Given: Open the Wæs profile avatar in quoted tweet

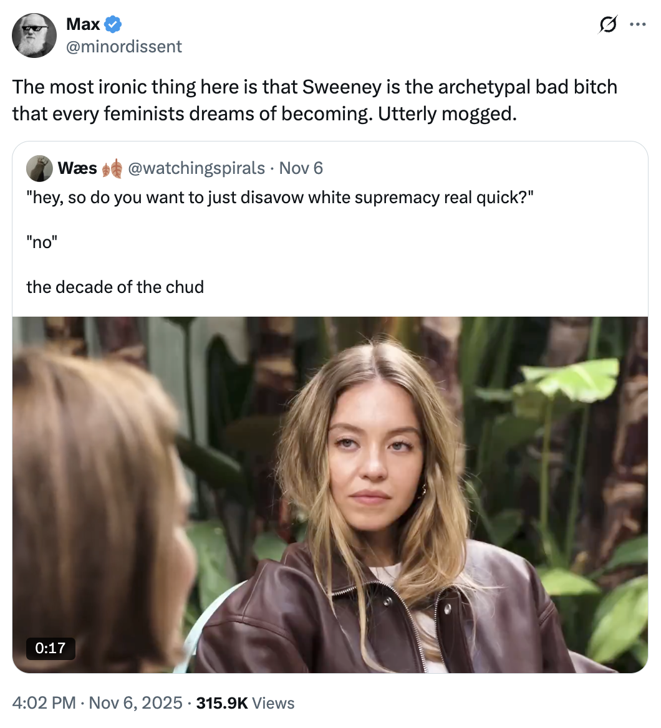Looking at the screenshot, I should click(x=39, y=168).
